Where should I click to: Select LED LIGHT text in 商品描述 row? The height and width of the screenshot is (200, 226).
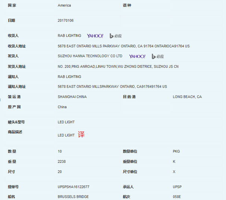click(x=66, y=135)
